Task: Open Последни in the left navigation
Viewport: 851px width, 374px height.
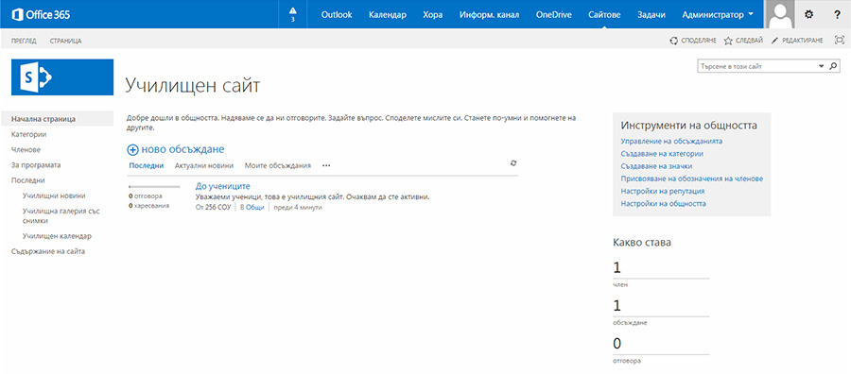Action: coord(28,180)
